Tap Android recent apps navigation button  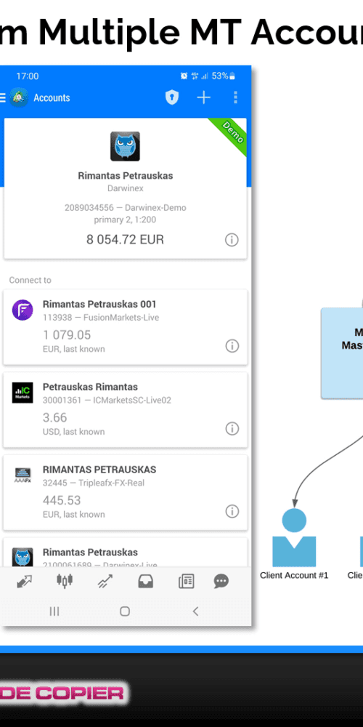pos(54,611)
